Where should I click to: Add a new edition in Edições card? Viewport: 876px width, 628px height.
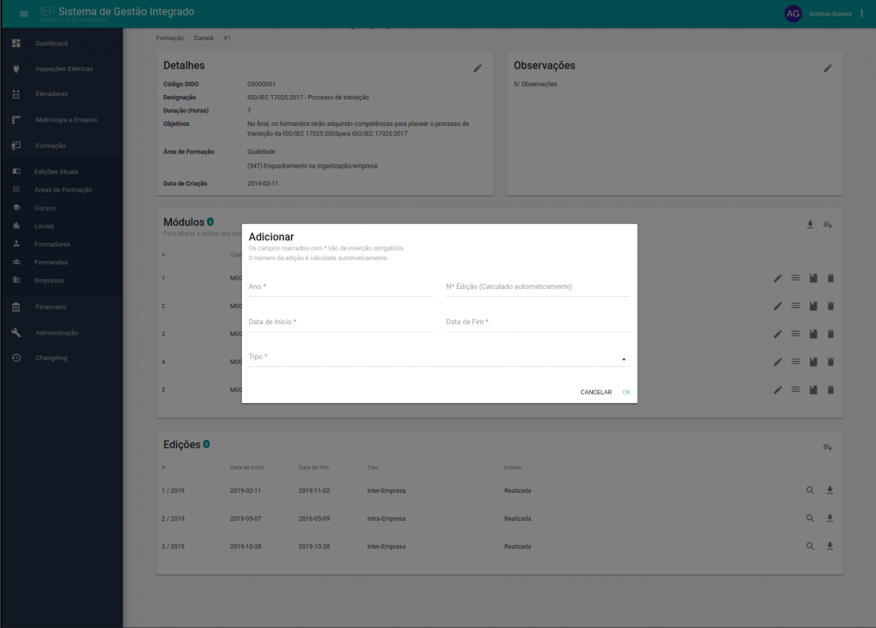(x=827, y=447)
